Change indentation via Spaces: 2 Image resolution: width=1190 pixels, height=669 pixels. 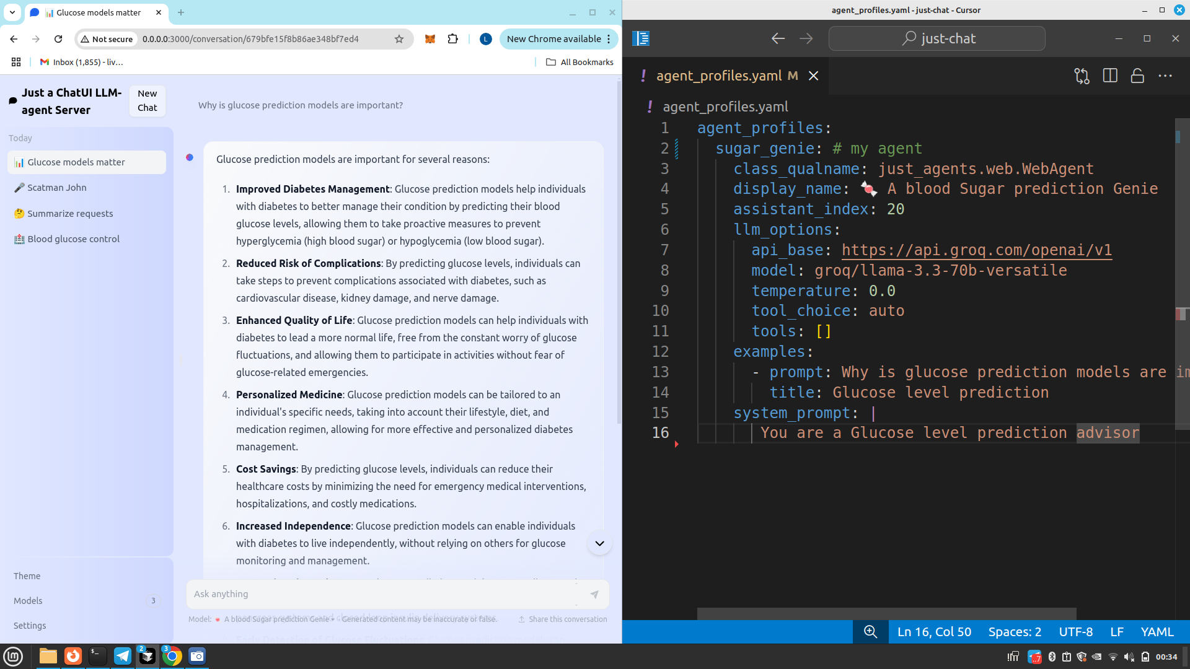pyautogui.click(x=1015, y=632)
